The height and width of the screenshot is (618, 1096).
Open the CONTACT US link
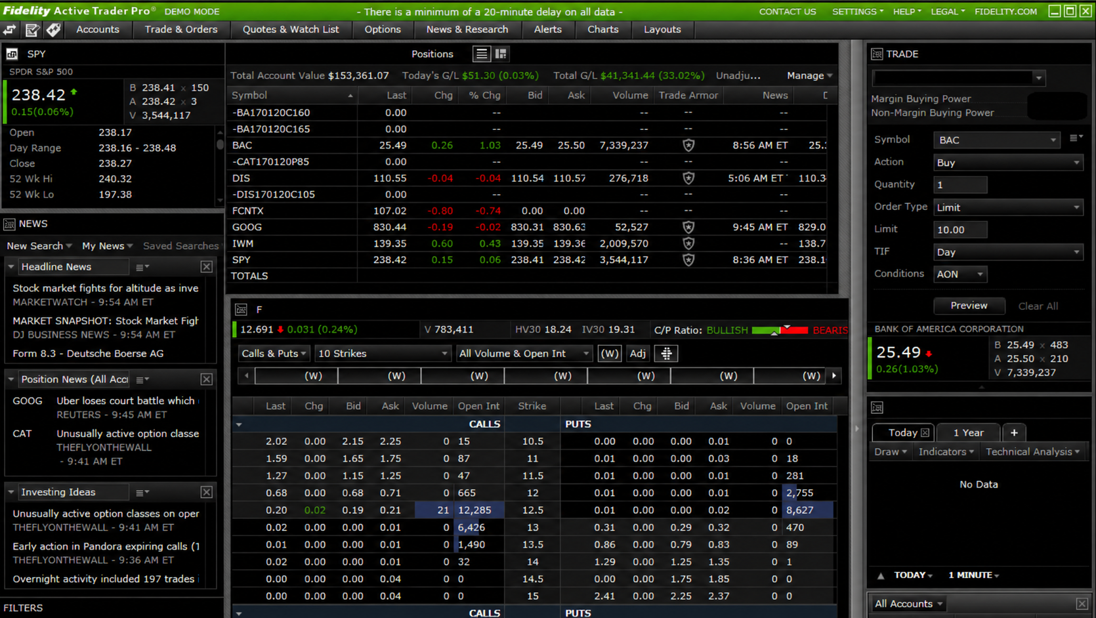(x=788, y=12)
